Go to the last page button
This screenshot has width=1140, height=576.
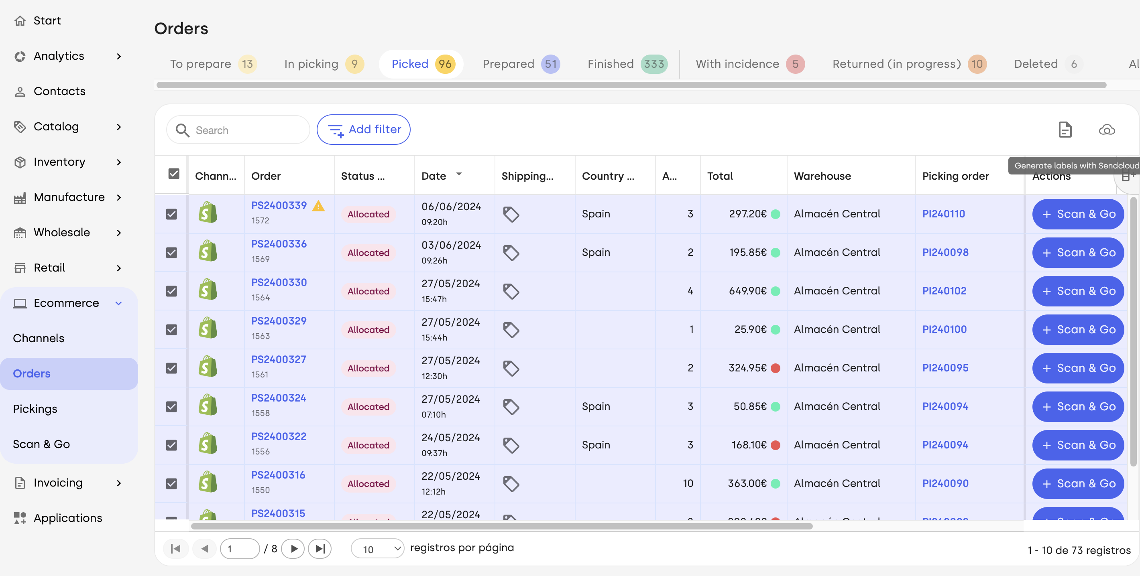coord(320,549)
